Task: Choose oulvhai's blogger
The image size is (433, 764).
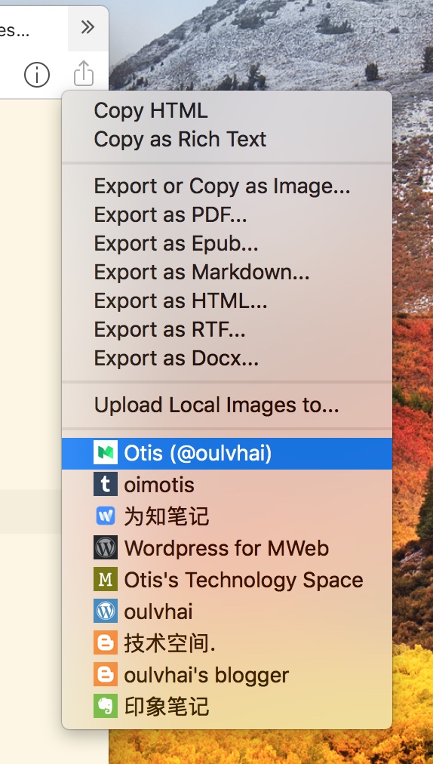Action: click(x=227, y=675)
